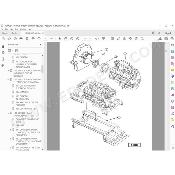175x175 pixels.
Task: Click the document vertical scrollbar thumb
Action: [x=166, y=51]
